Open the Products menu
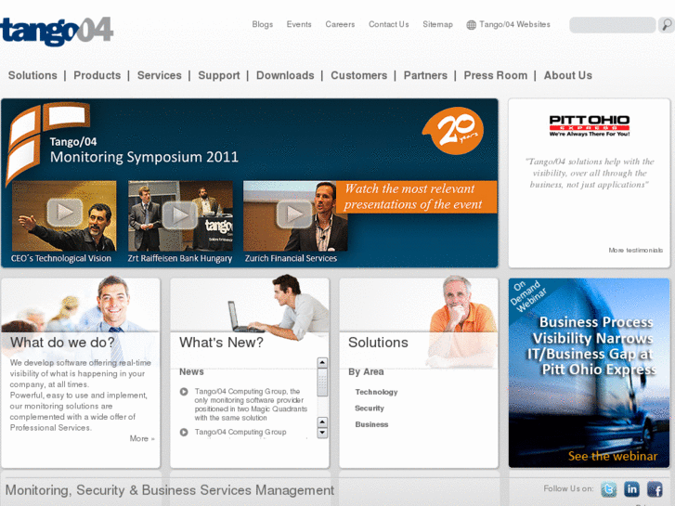 (x=97, y=75)
